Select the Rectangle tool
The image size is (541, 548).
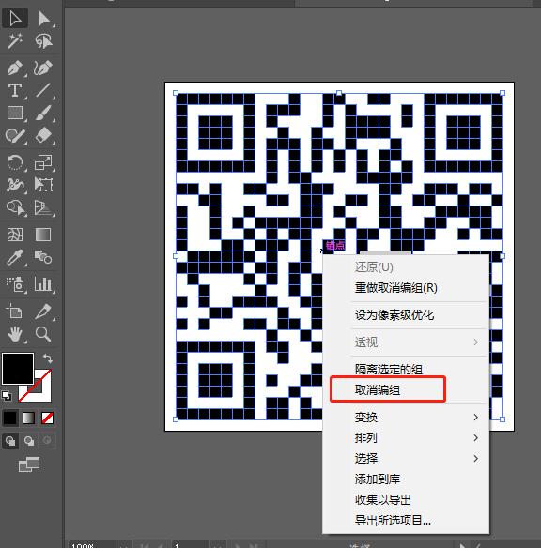click(15, 113)
